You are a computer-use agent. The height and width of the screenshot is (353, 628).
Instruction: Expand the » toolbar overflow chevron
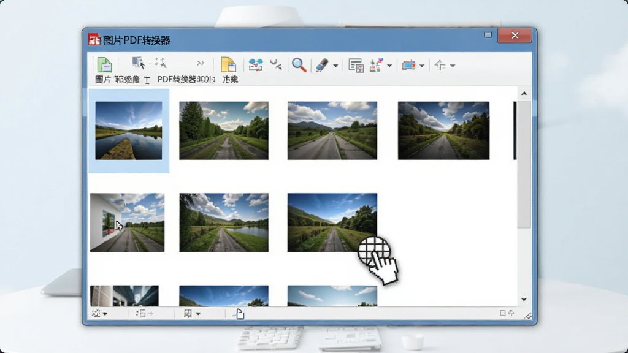(x=201, y=63)
